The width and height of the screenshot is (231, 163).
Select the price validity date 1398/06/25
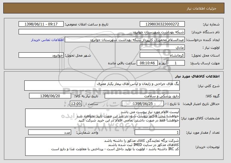tap(143, 104)
